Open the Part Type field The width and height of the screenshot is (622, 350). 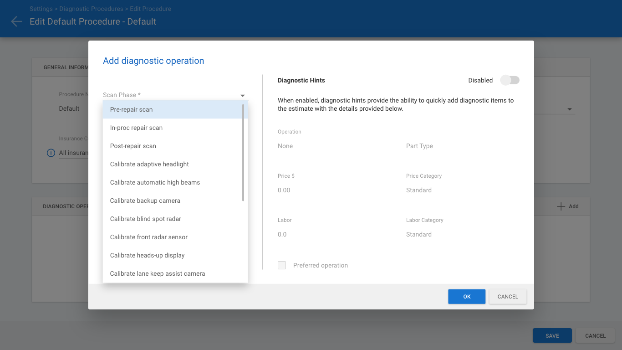(x=463, y=146)
